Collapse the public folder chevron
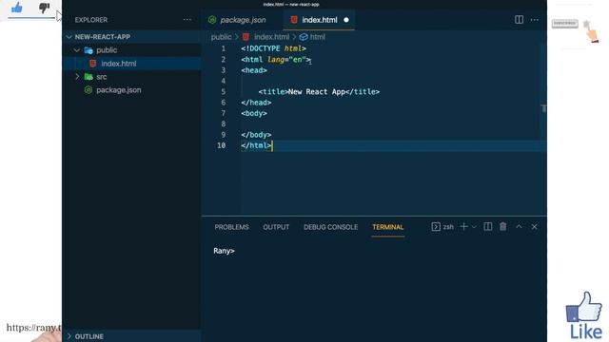 77,50
